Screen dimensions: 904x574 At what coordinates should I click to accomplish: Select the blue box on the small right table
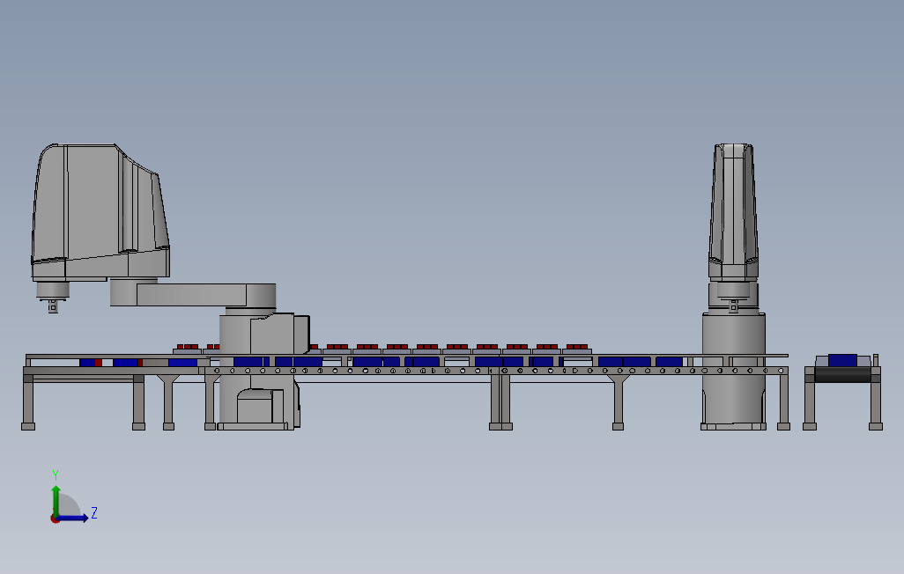tap(842, 360)
